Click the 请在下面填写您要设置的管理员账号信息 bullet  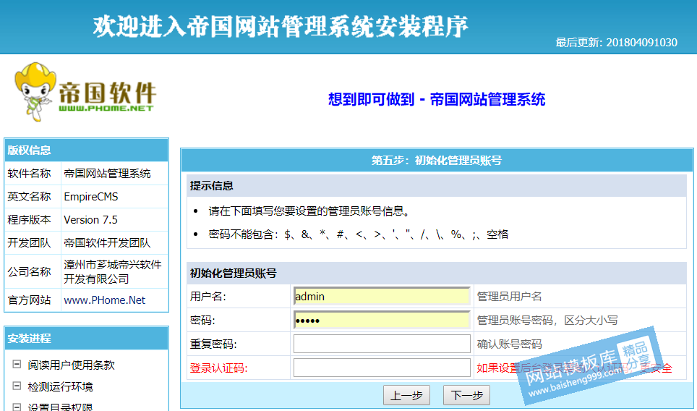tap(309, 211)
